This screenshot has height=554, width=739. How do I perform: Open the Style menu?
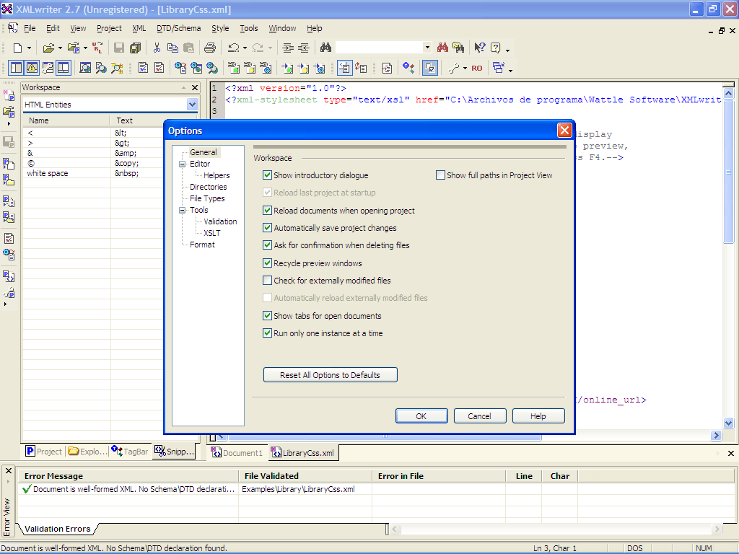tap(220, 28)
